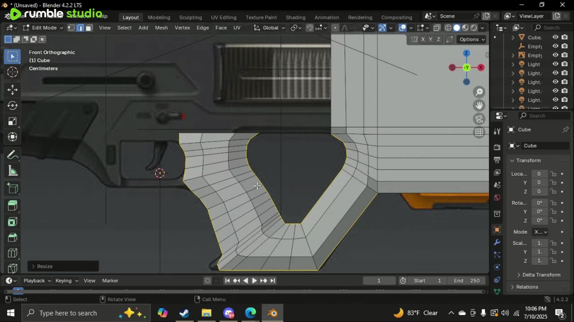Click the End frame field
The width and height of the screenshot is (574, 322).
click(467, 280)
